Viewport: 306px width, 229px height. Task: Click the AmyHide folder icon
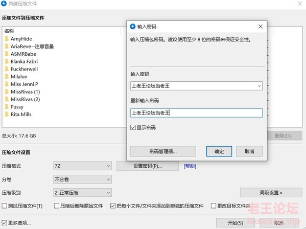[x=7, y=39]
